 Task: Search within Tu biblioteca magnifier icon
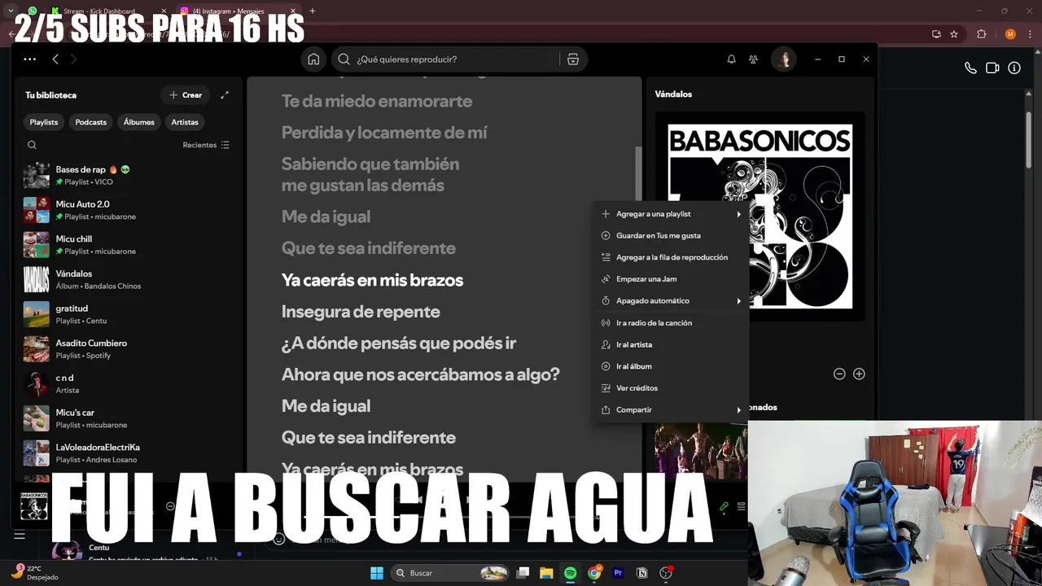point(32,145)
